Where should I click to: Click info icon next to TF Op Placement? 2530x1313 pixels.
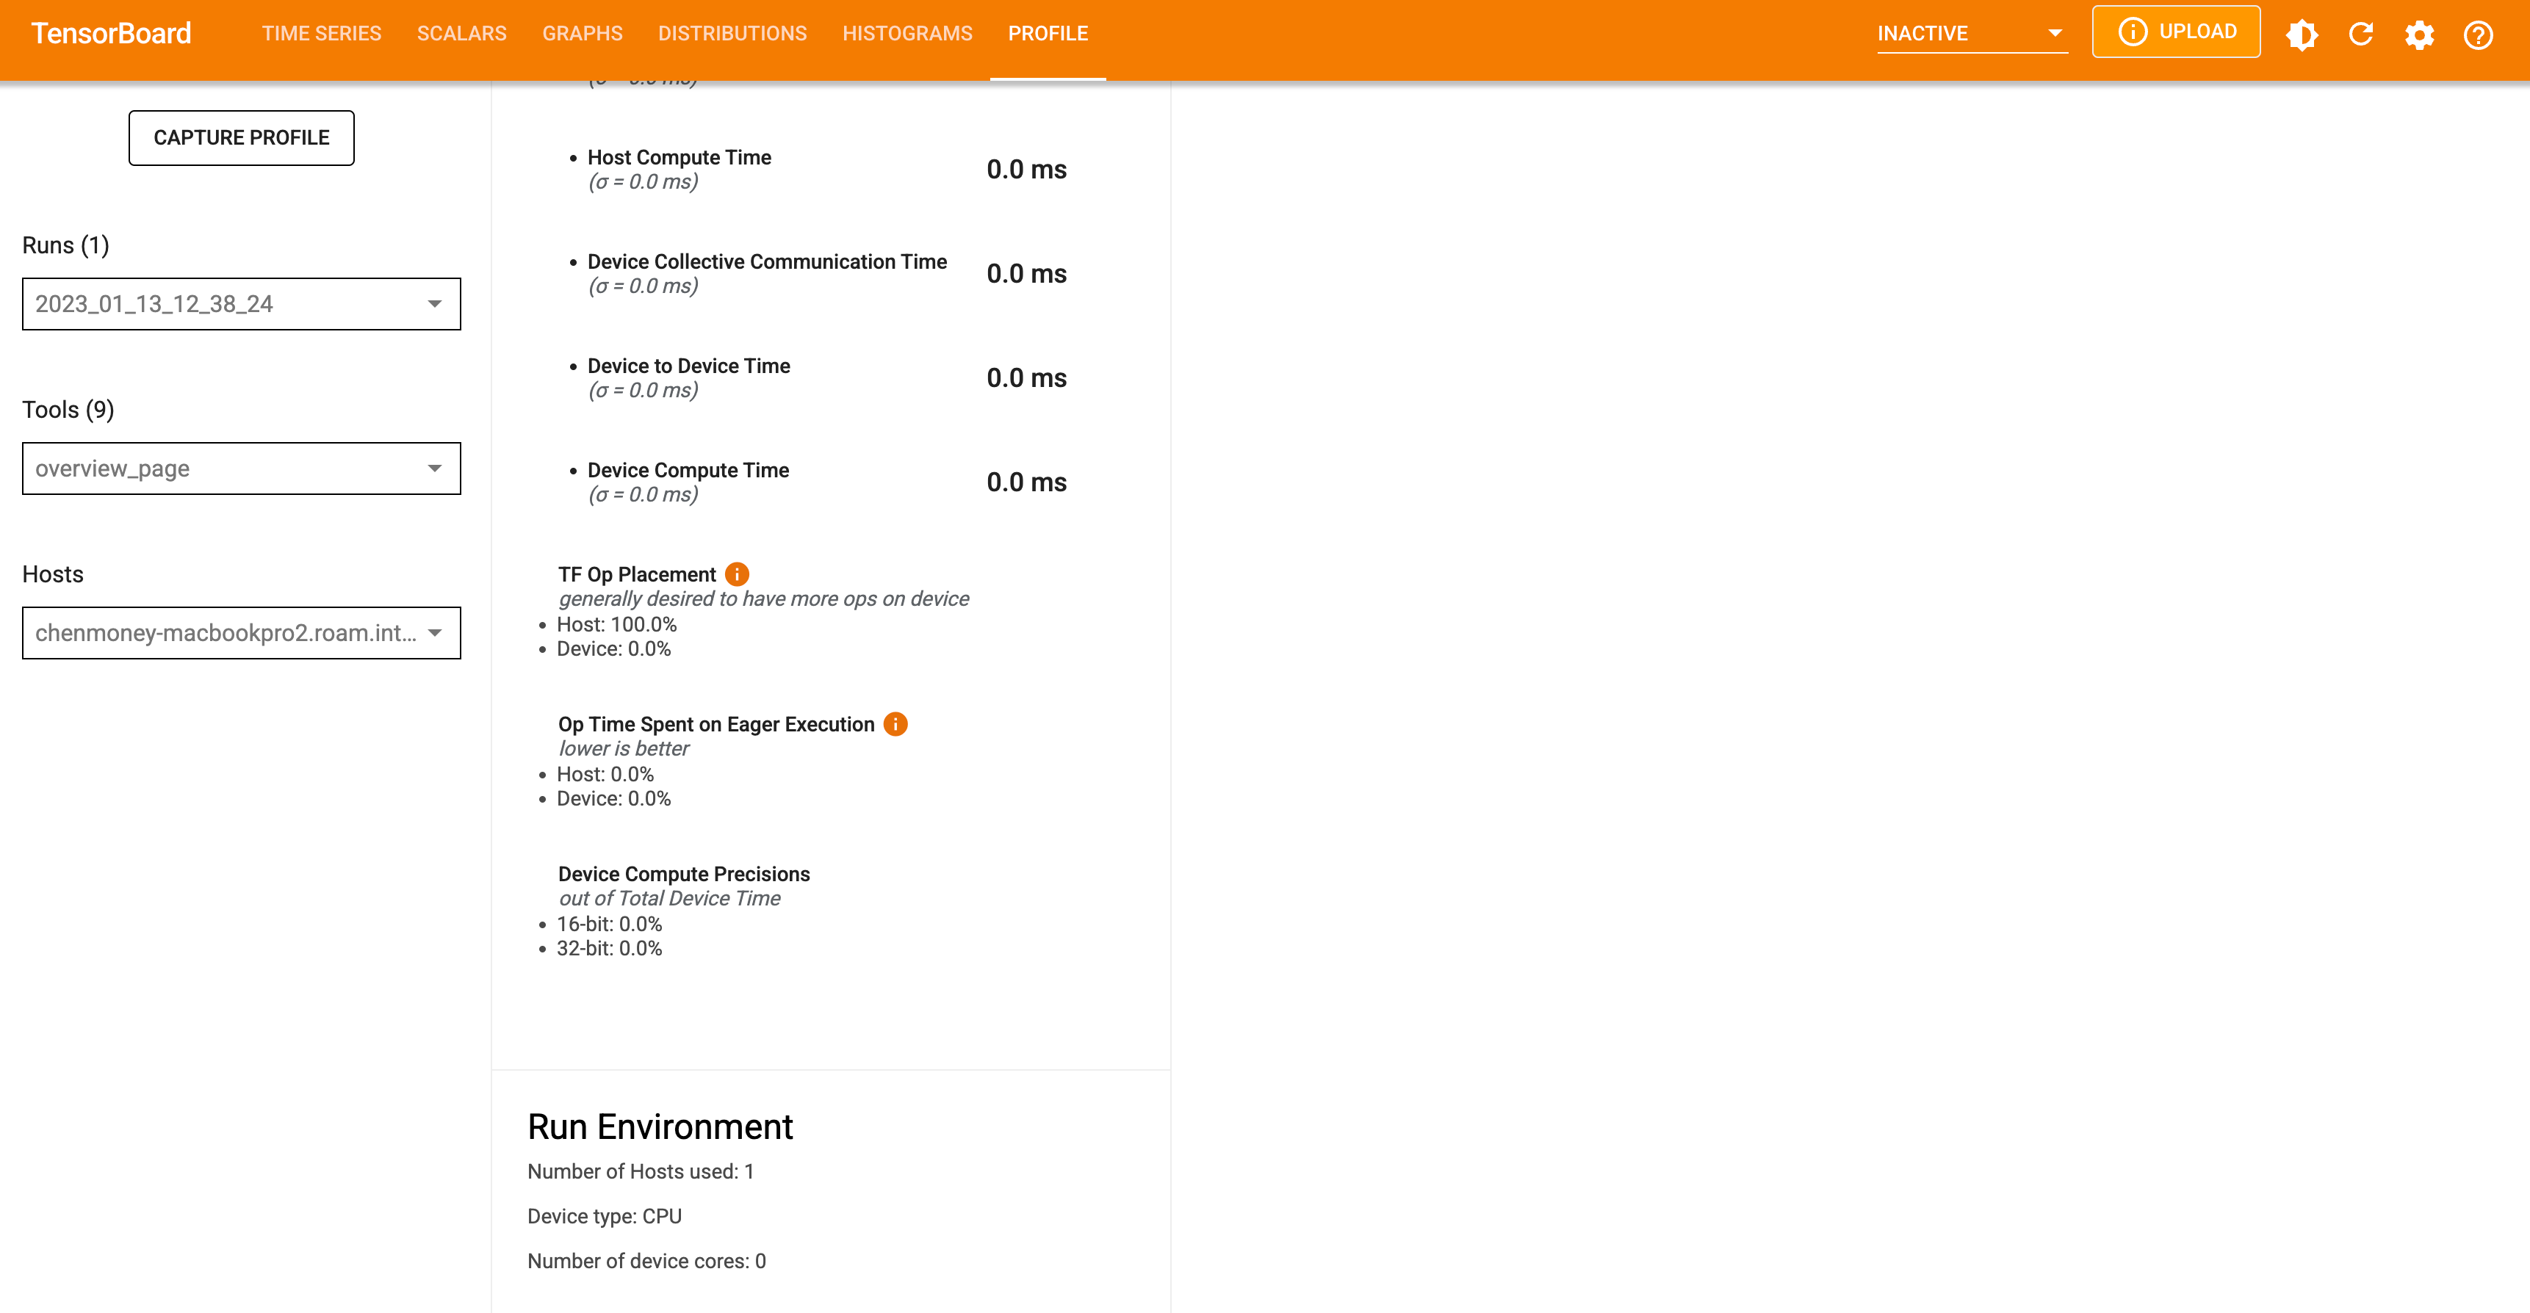coord(737,574)
